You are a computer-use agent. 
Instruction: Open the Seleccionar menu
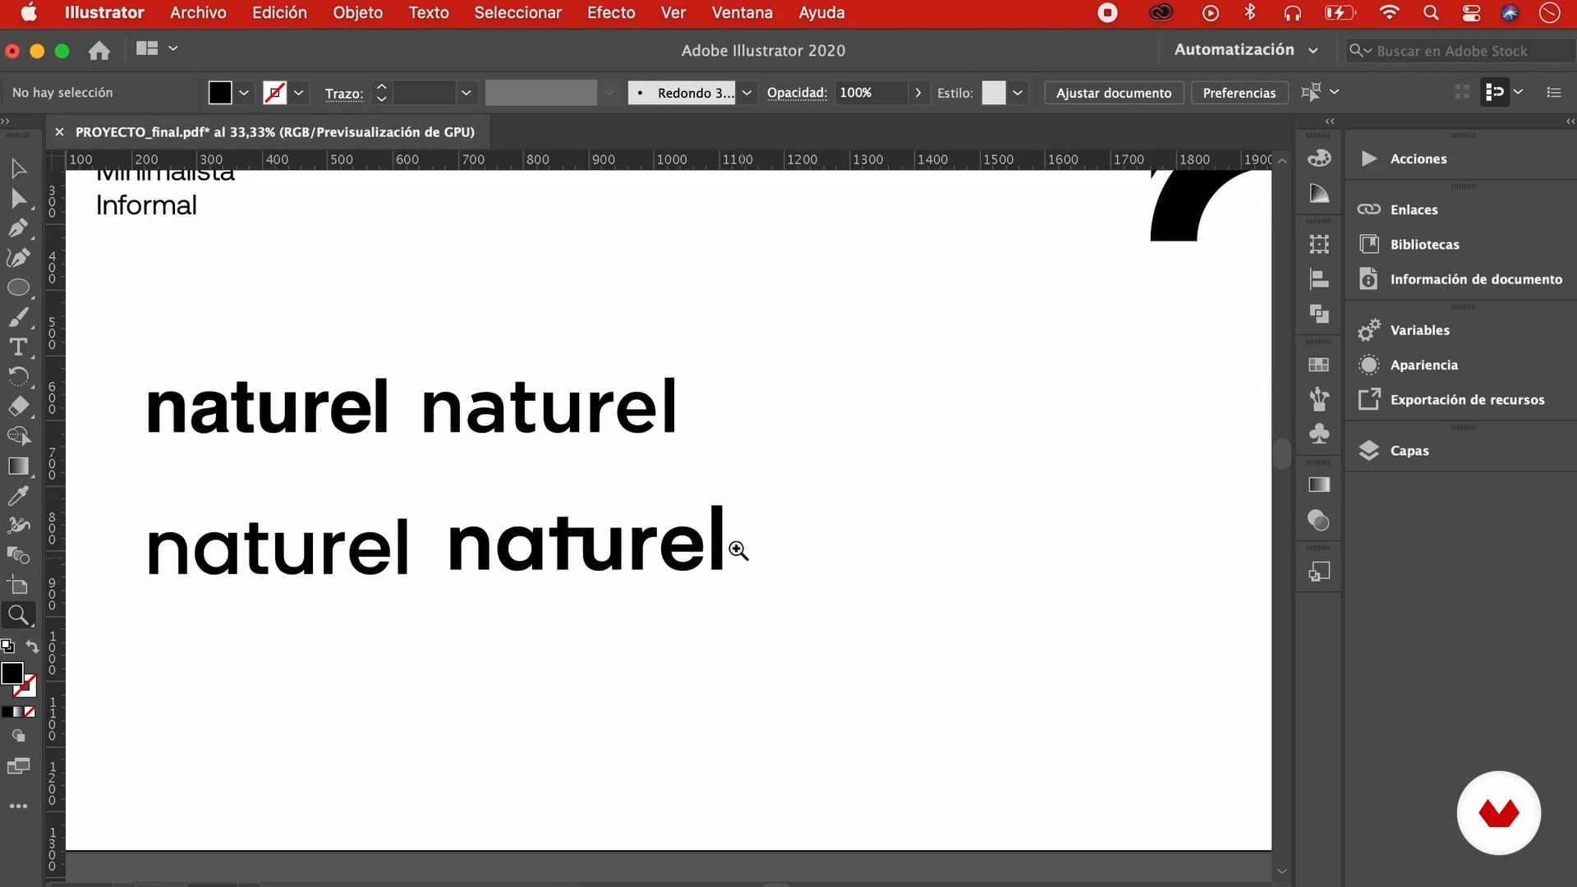tap(517, 12)
